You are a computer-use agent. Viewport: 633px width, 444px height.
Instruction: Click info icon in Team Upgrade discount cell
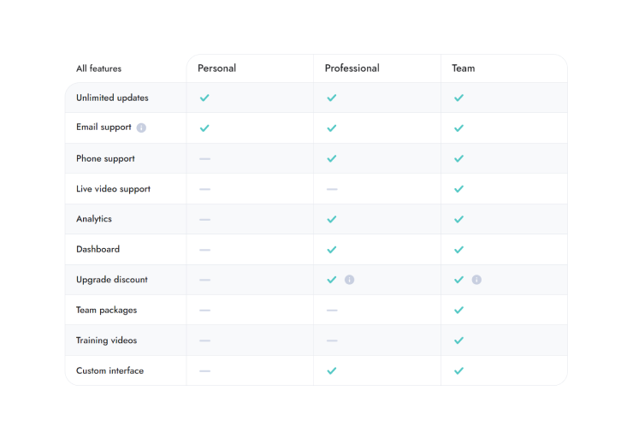[x=476, y=280]
